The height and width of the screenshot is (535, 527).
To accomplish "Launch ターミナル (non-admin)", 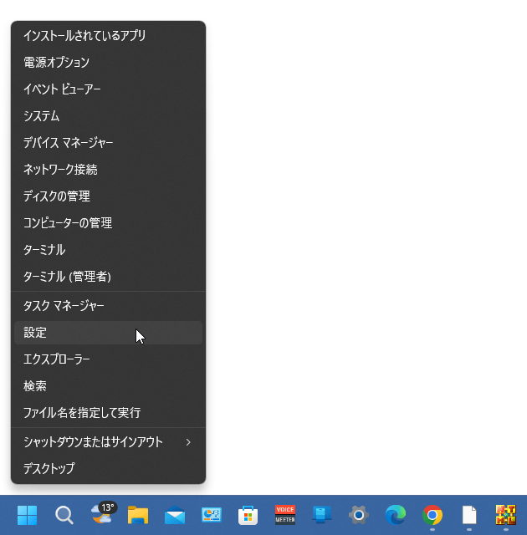I will point(108,250).
